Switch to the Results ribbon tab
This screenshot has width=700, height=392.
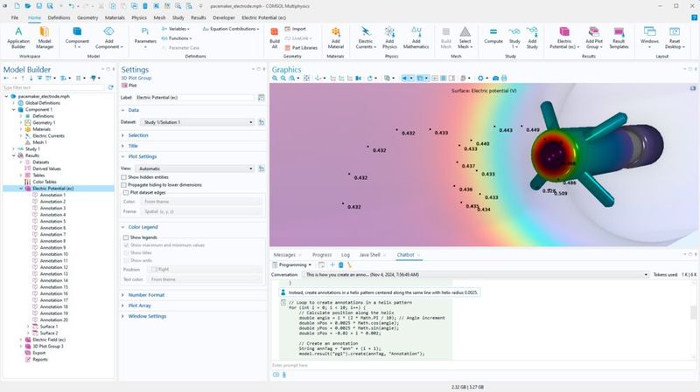[x=199, y=17]
